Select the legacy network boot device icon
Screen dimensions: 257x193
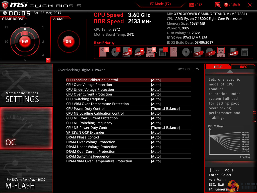coord(245,52)
